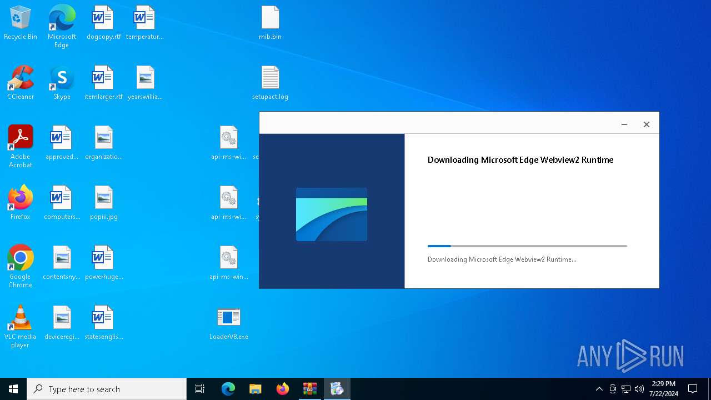Select the LoaderV8.exe file icon
Screen dimensions: 711x400
click(228, 323)
